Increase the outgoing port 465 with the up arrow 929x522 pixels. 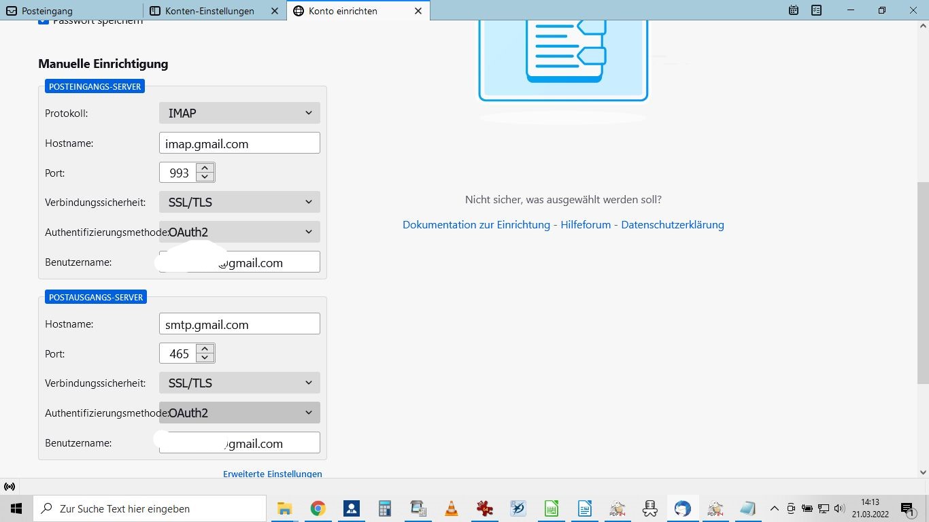205,349
